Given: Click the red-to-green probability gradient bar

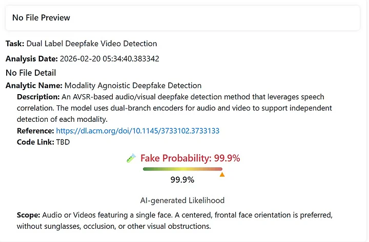Looking at the screenshot, I should point(182,169).
